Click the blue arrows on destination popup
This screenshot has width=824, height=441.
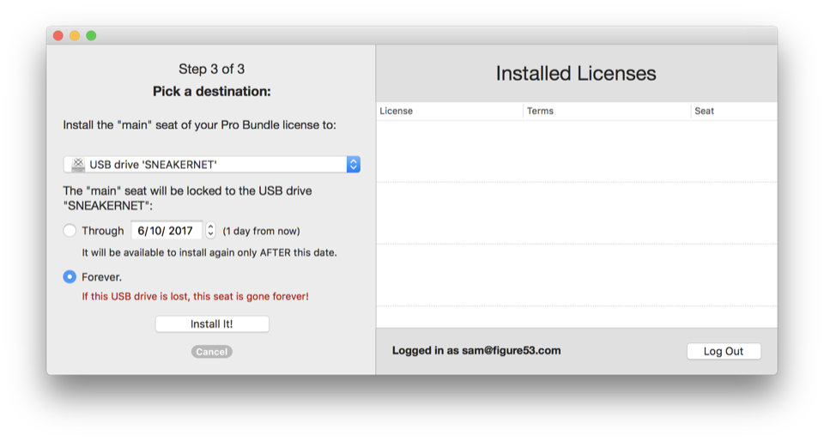coord(353,165)
